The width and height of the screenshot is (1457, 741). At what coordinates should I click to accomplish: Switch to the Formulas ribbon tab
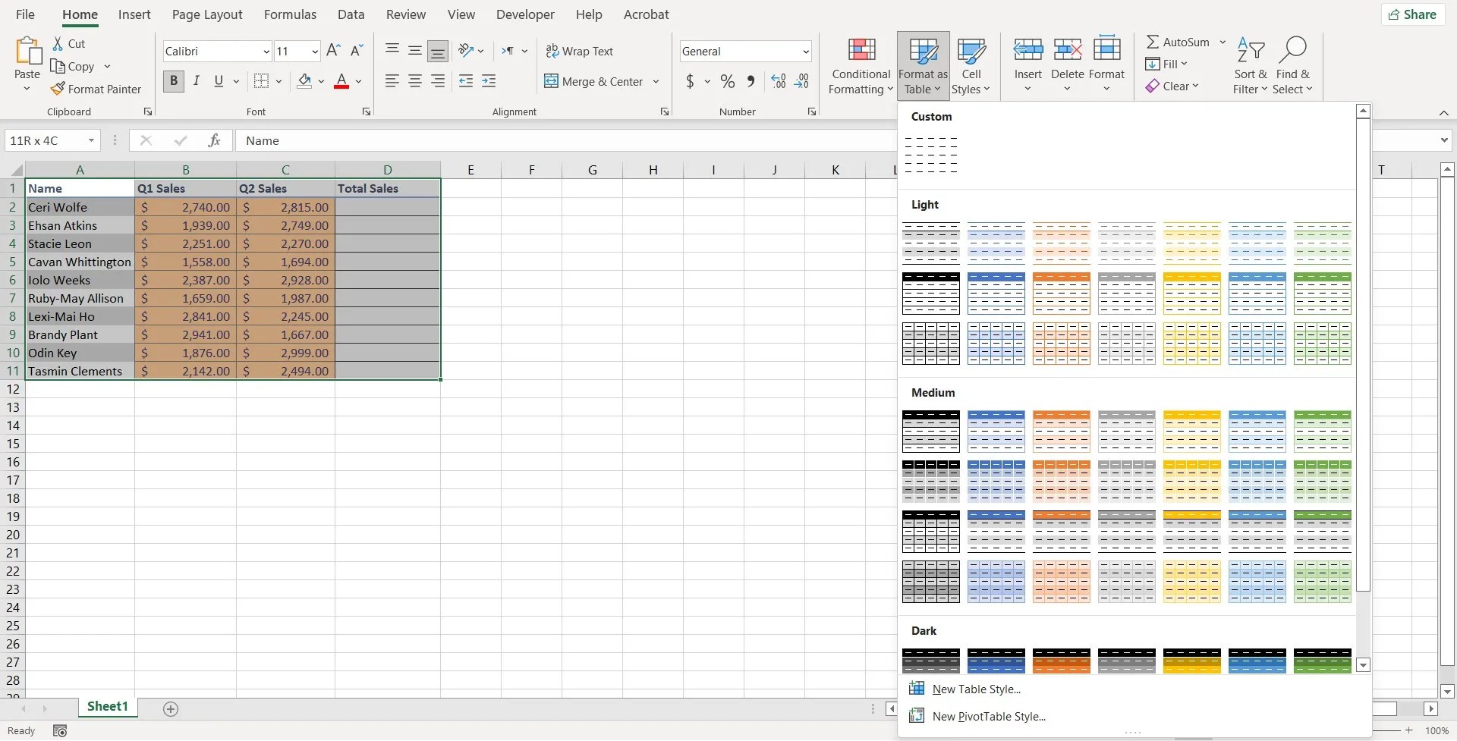click(x=291, y=14)
